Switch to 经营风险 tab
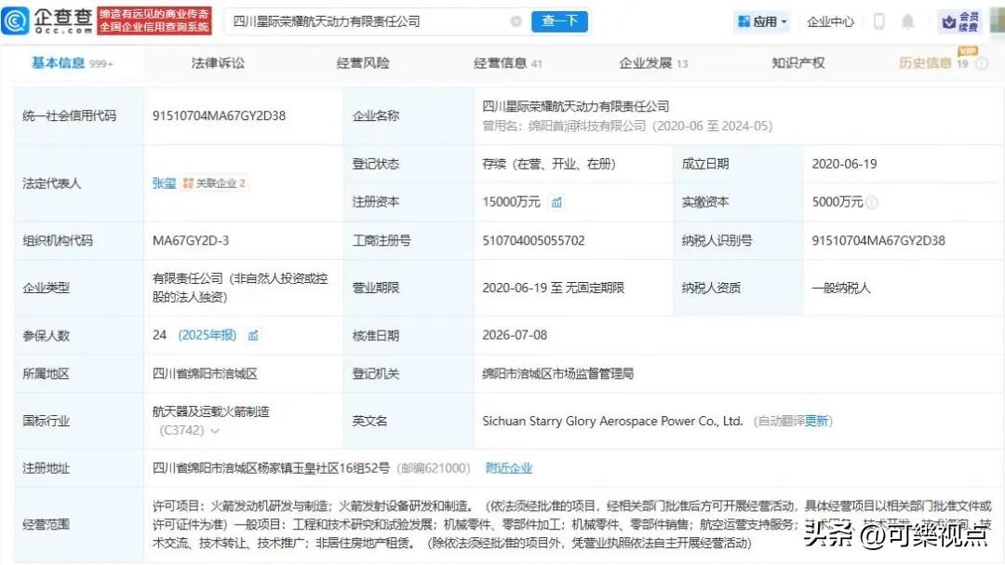The image size is (1005, 565). click(x=363, y=63)
